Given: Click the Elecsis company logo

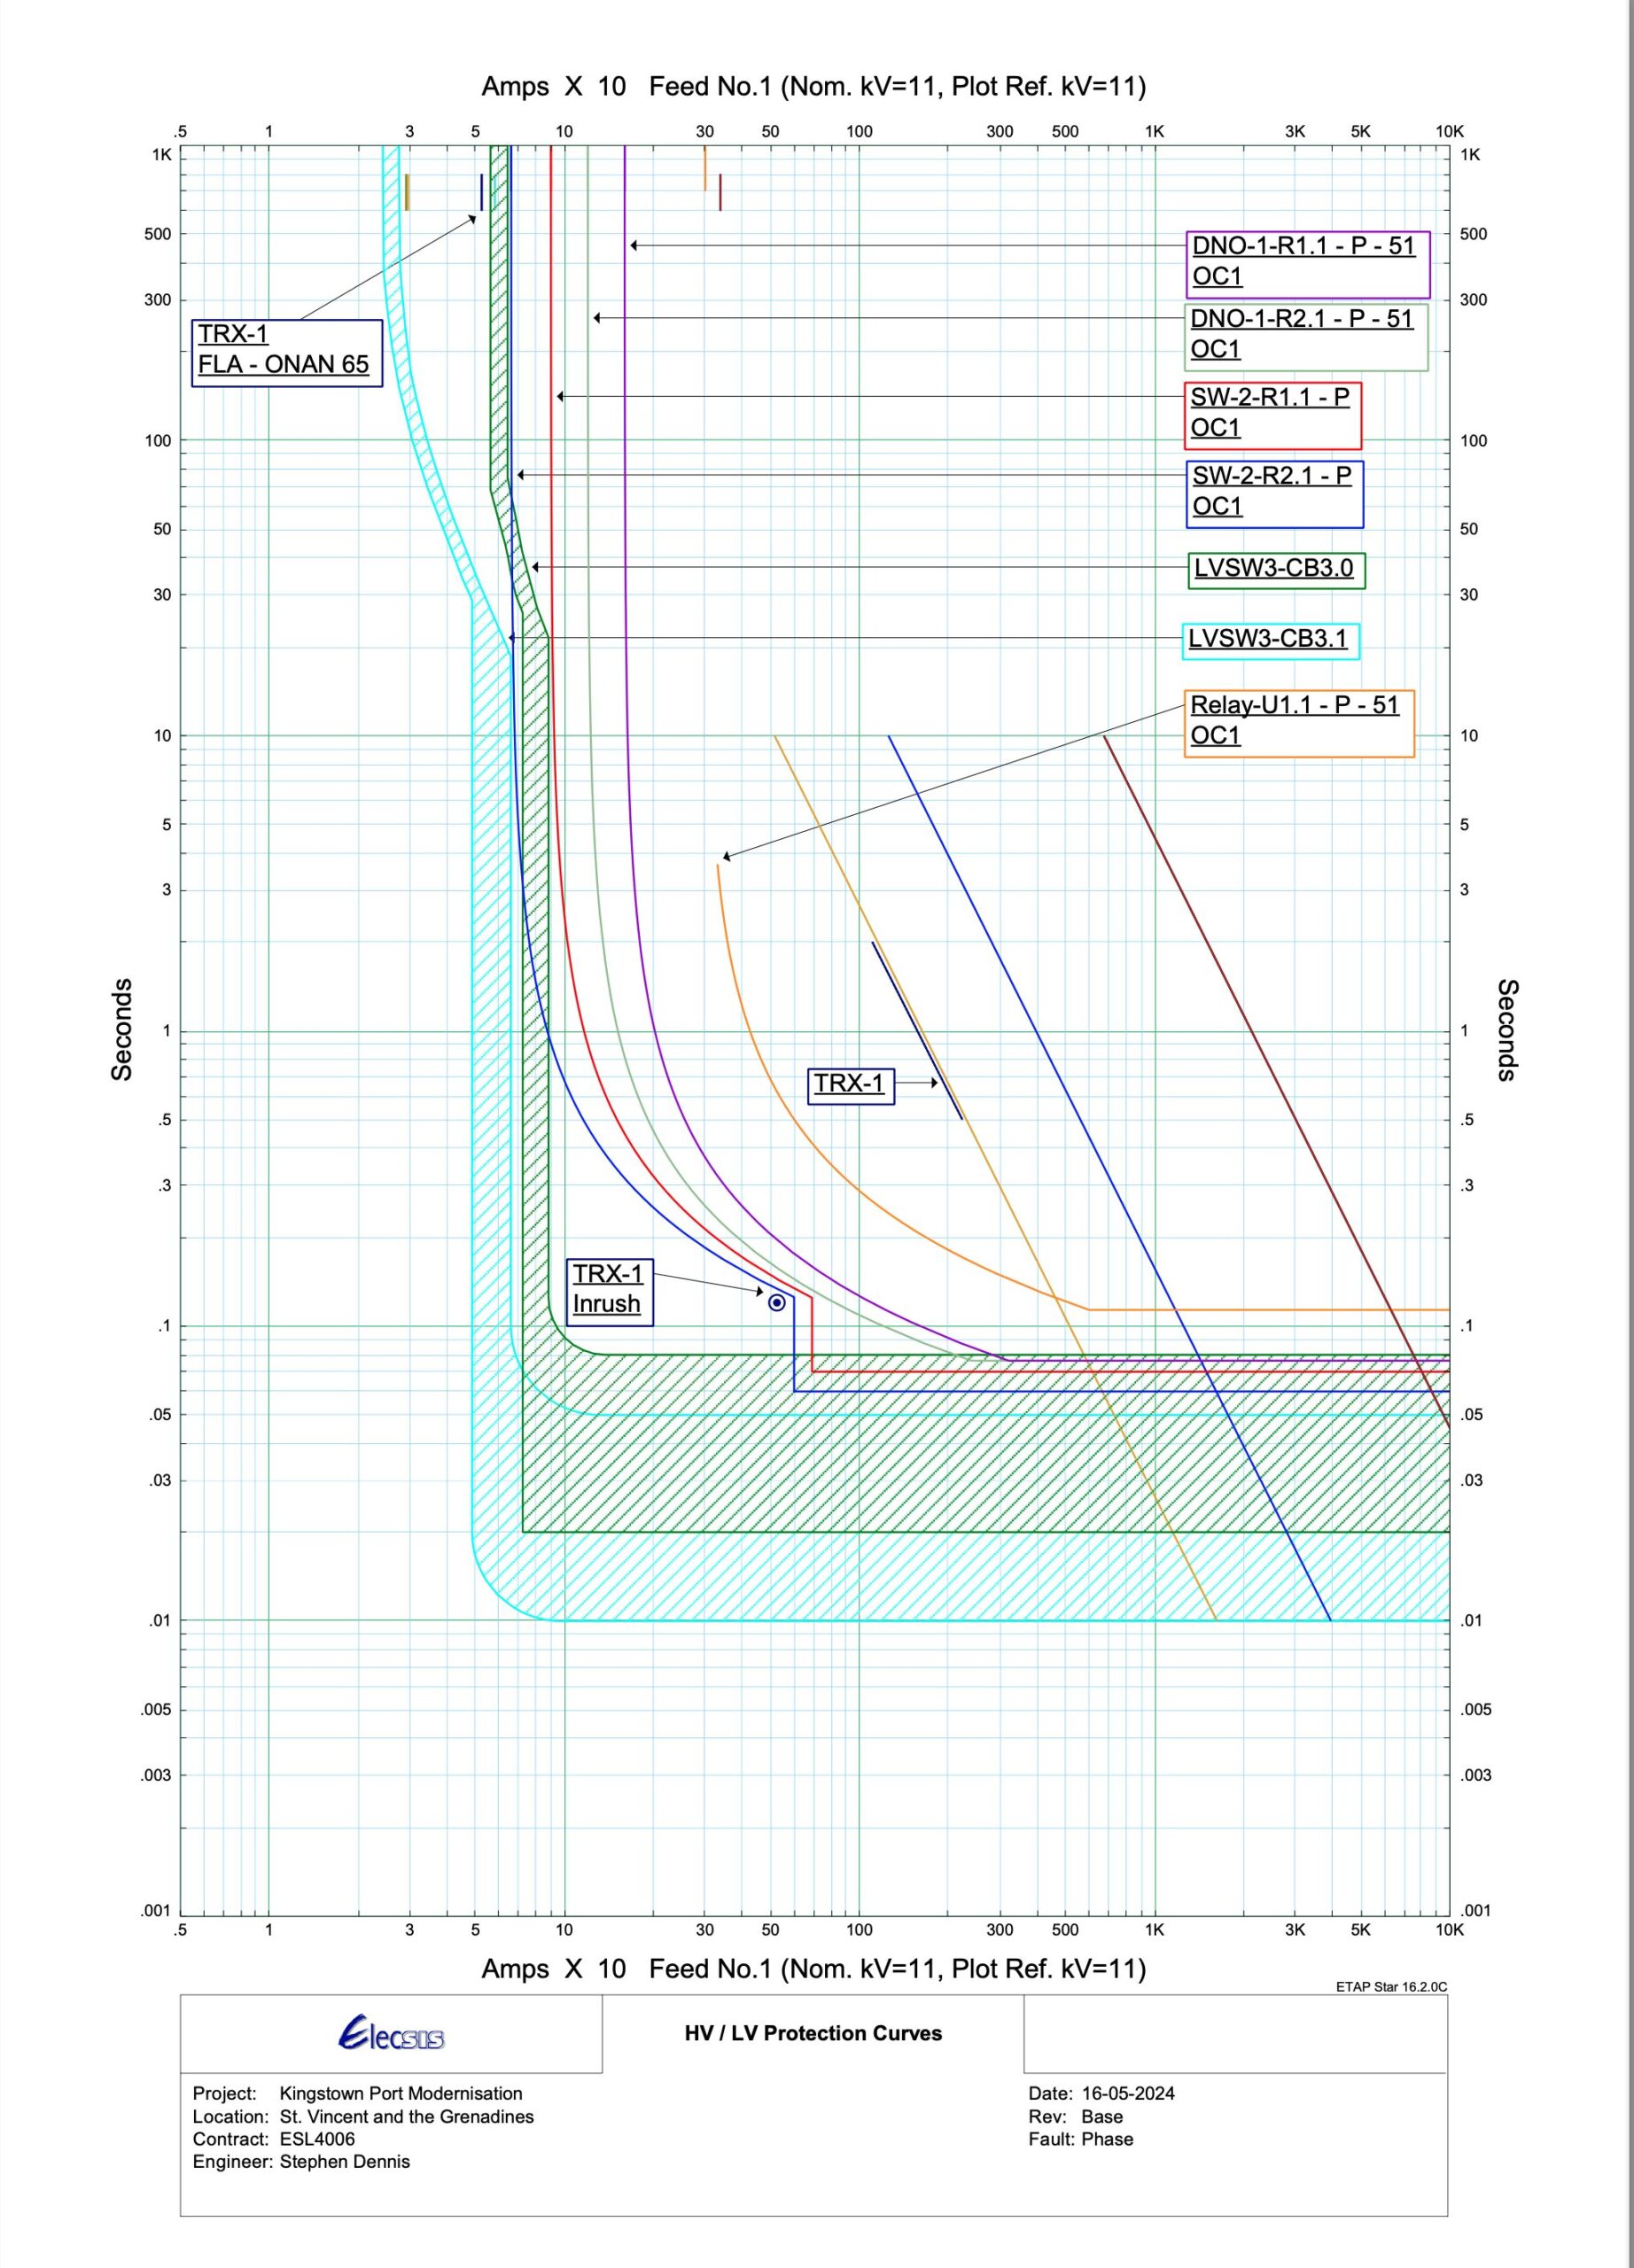Looking at the screenshot, I should (x=391, y=2034).
